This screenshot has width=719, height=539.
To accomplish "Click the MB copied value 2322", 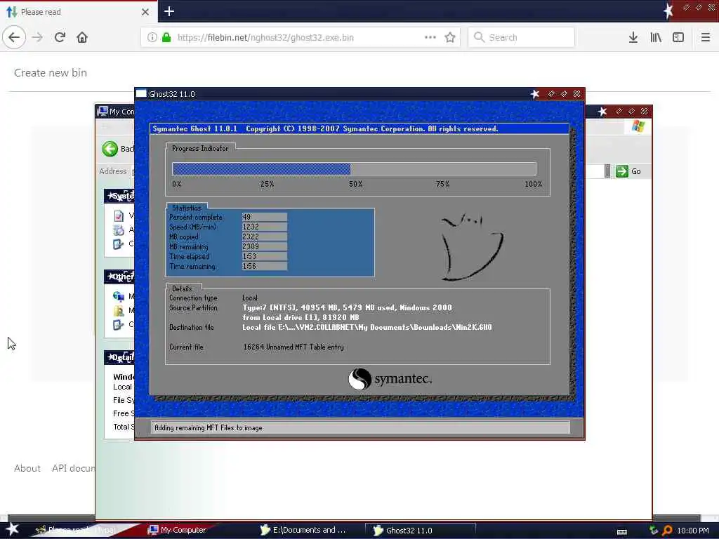I will click(x=265, y=237).
